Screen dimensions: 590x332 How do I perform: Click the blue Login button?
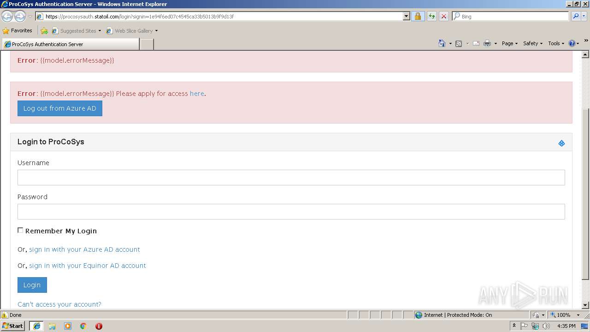point(32,285)
